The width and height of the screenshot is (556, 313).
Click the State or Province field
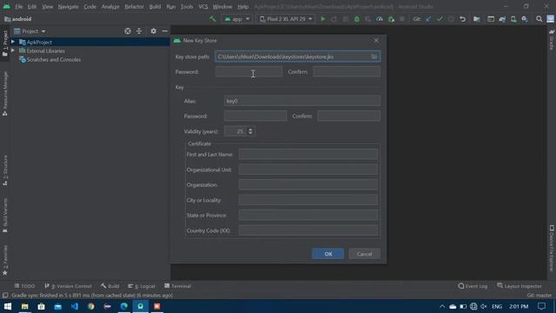click(308, 216)
